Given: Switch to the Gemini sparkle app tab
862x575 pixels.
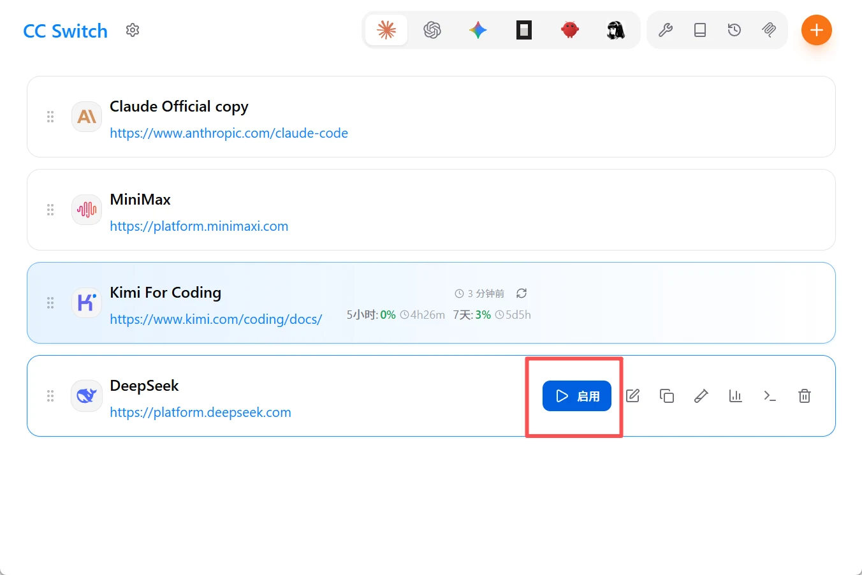Looking at the screenshot, I should pos(478,30).
